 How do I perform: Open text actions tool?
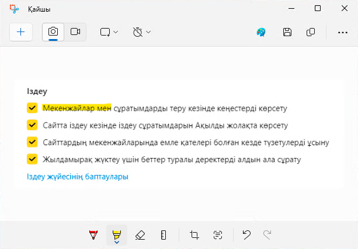(218, 234)
